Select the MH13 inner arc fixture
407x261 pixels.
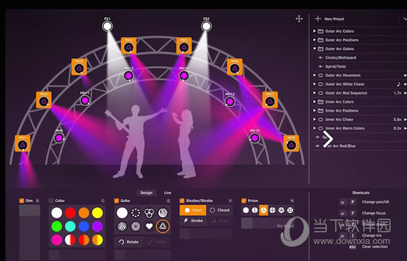[x=129, y=76]
